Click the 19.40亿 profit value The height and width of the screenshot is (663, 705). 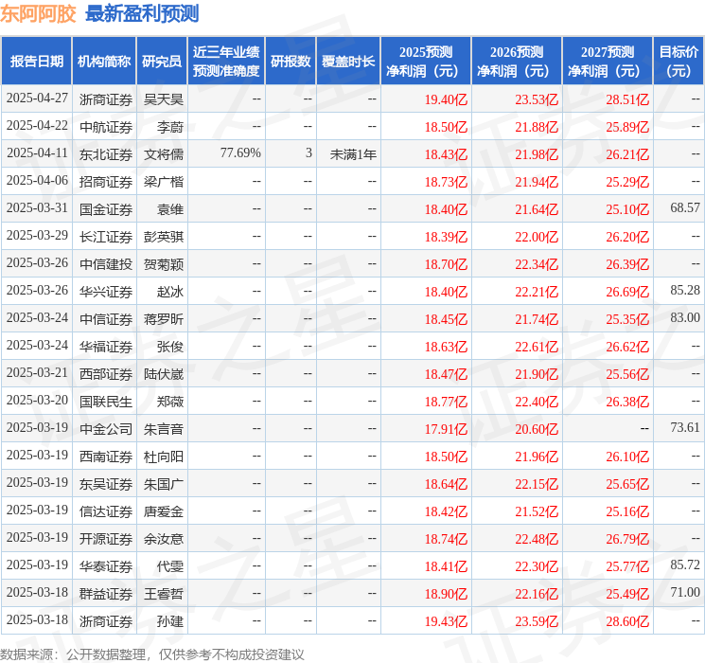click(446, 99)
